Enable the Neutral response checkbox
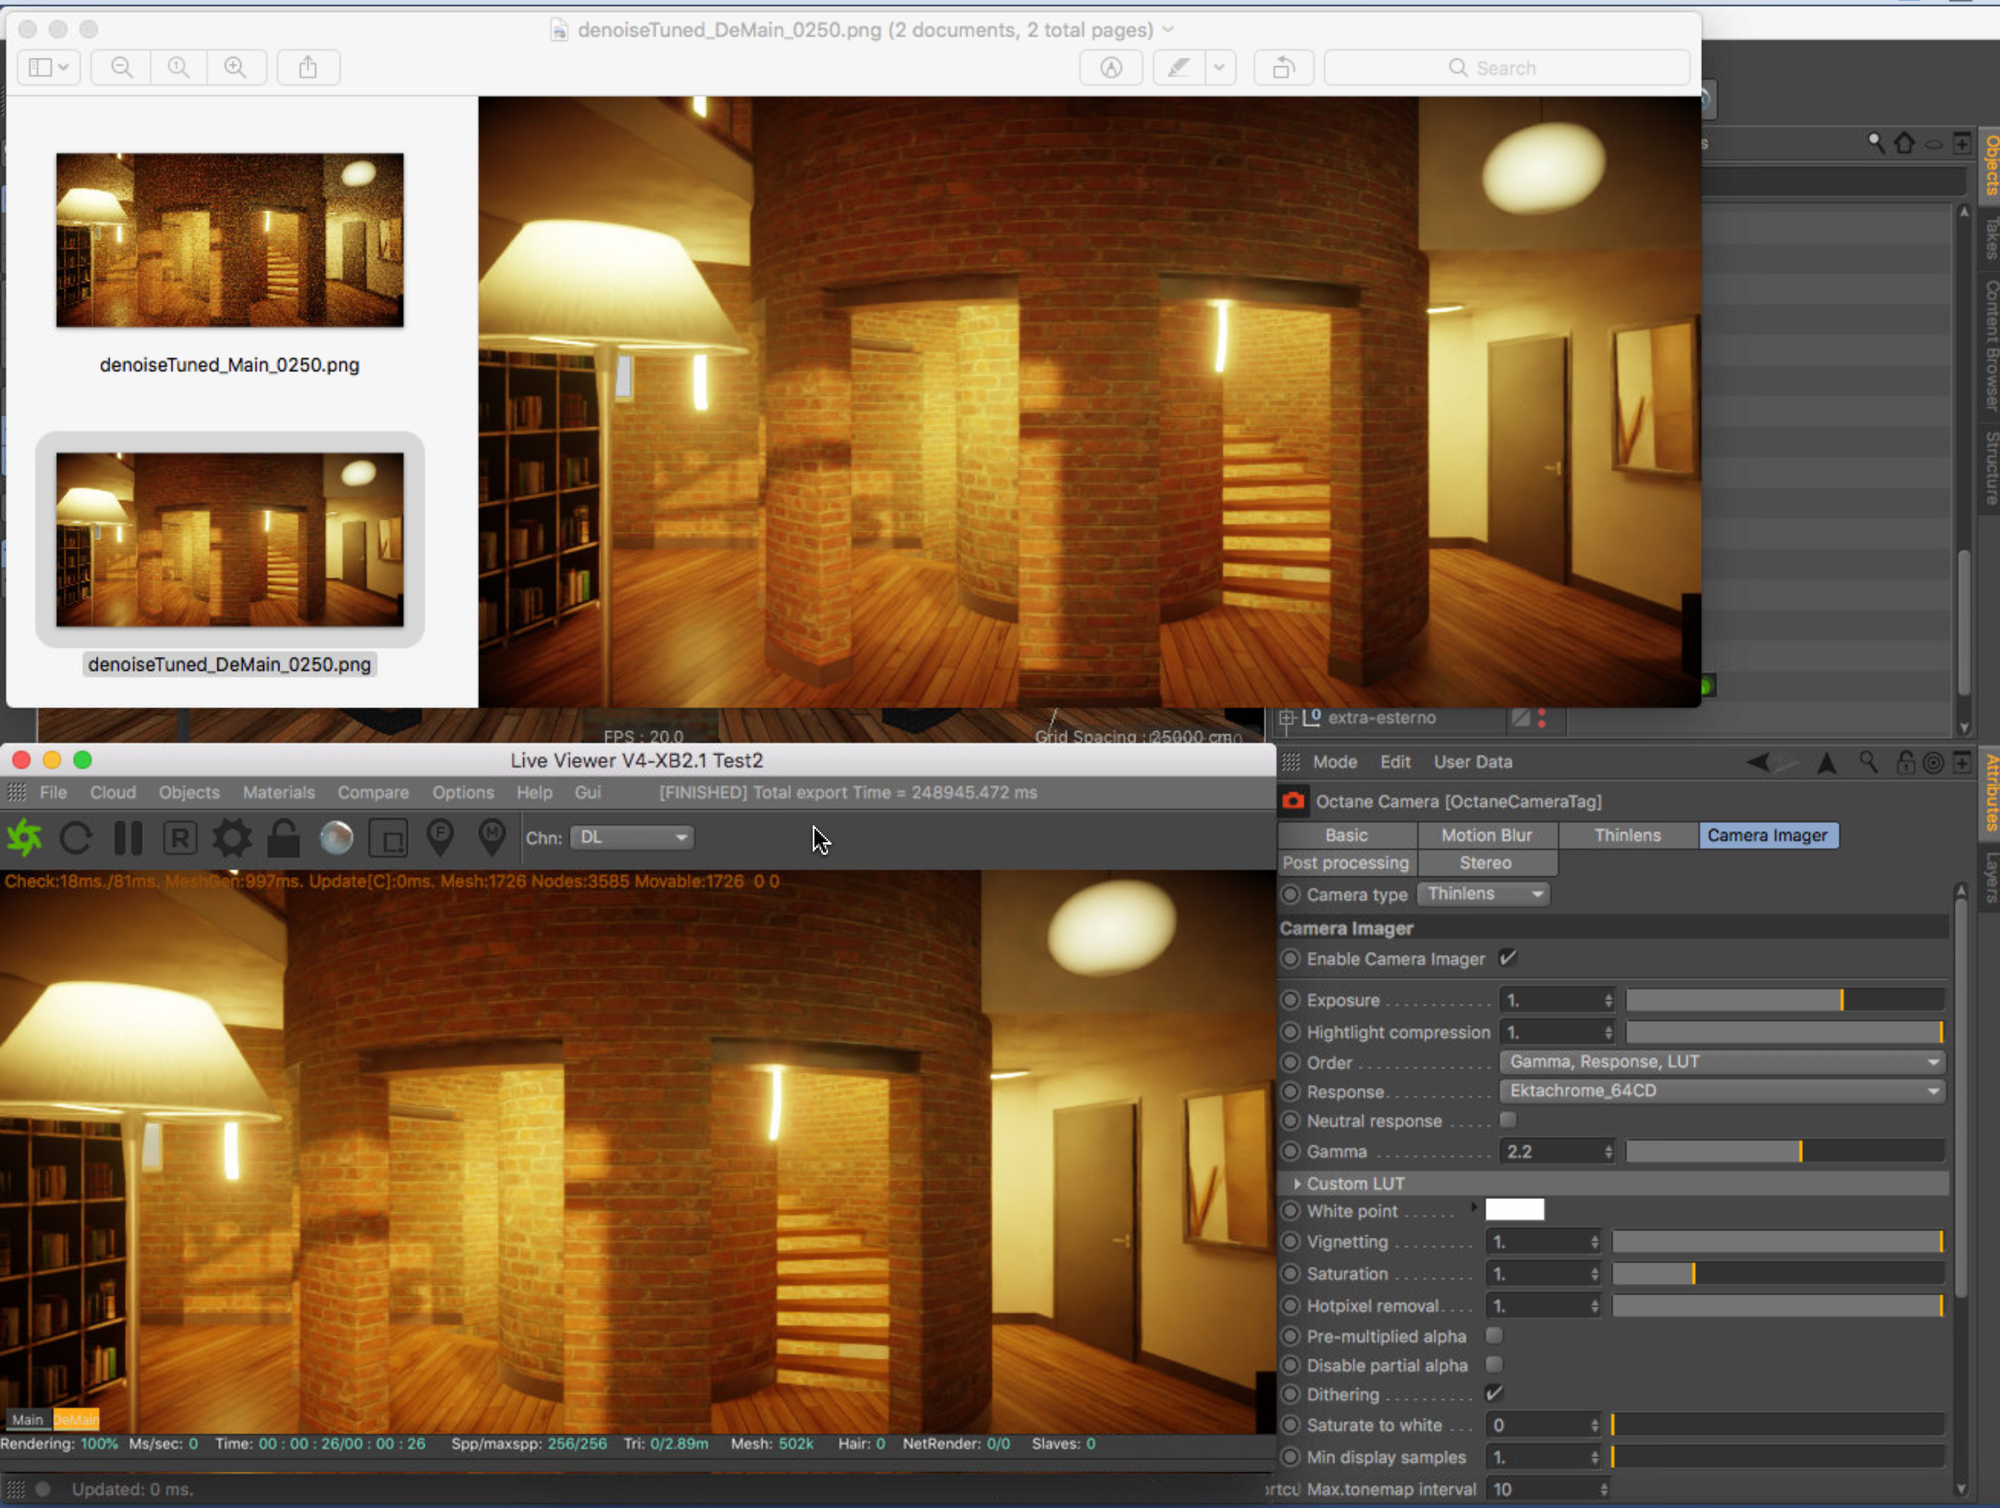The image size is (2000, 1508). (x=1507, y=1120)
